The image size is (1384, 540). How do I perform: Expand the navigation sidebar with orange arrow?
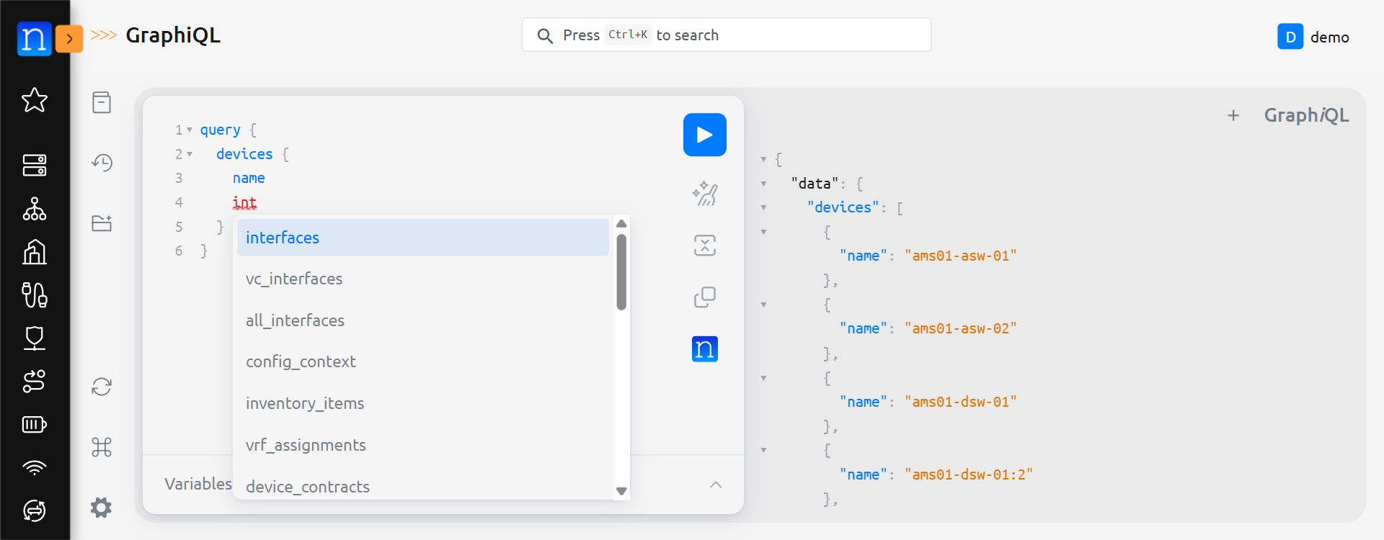coord(69,39)
